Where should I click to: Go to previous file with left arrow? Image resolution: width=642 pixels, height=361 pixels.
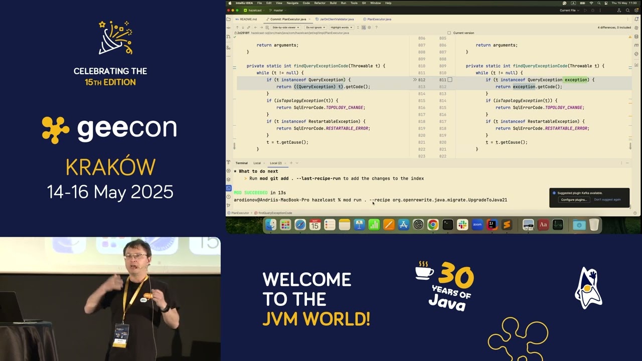256,28
